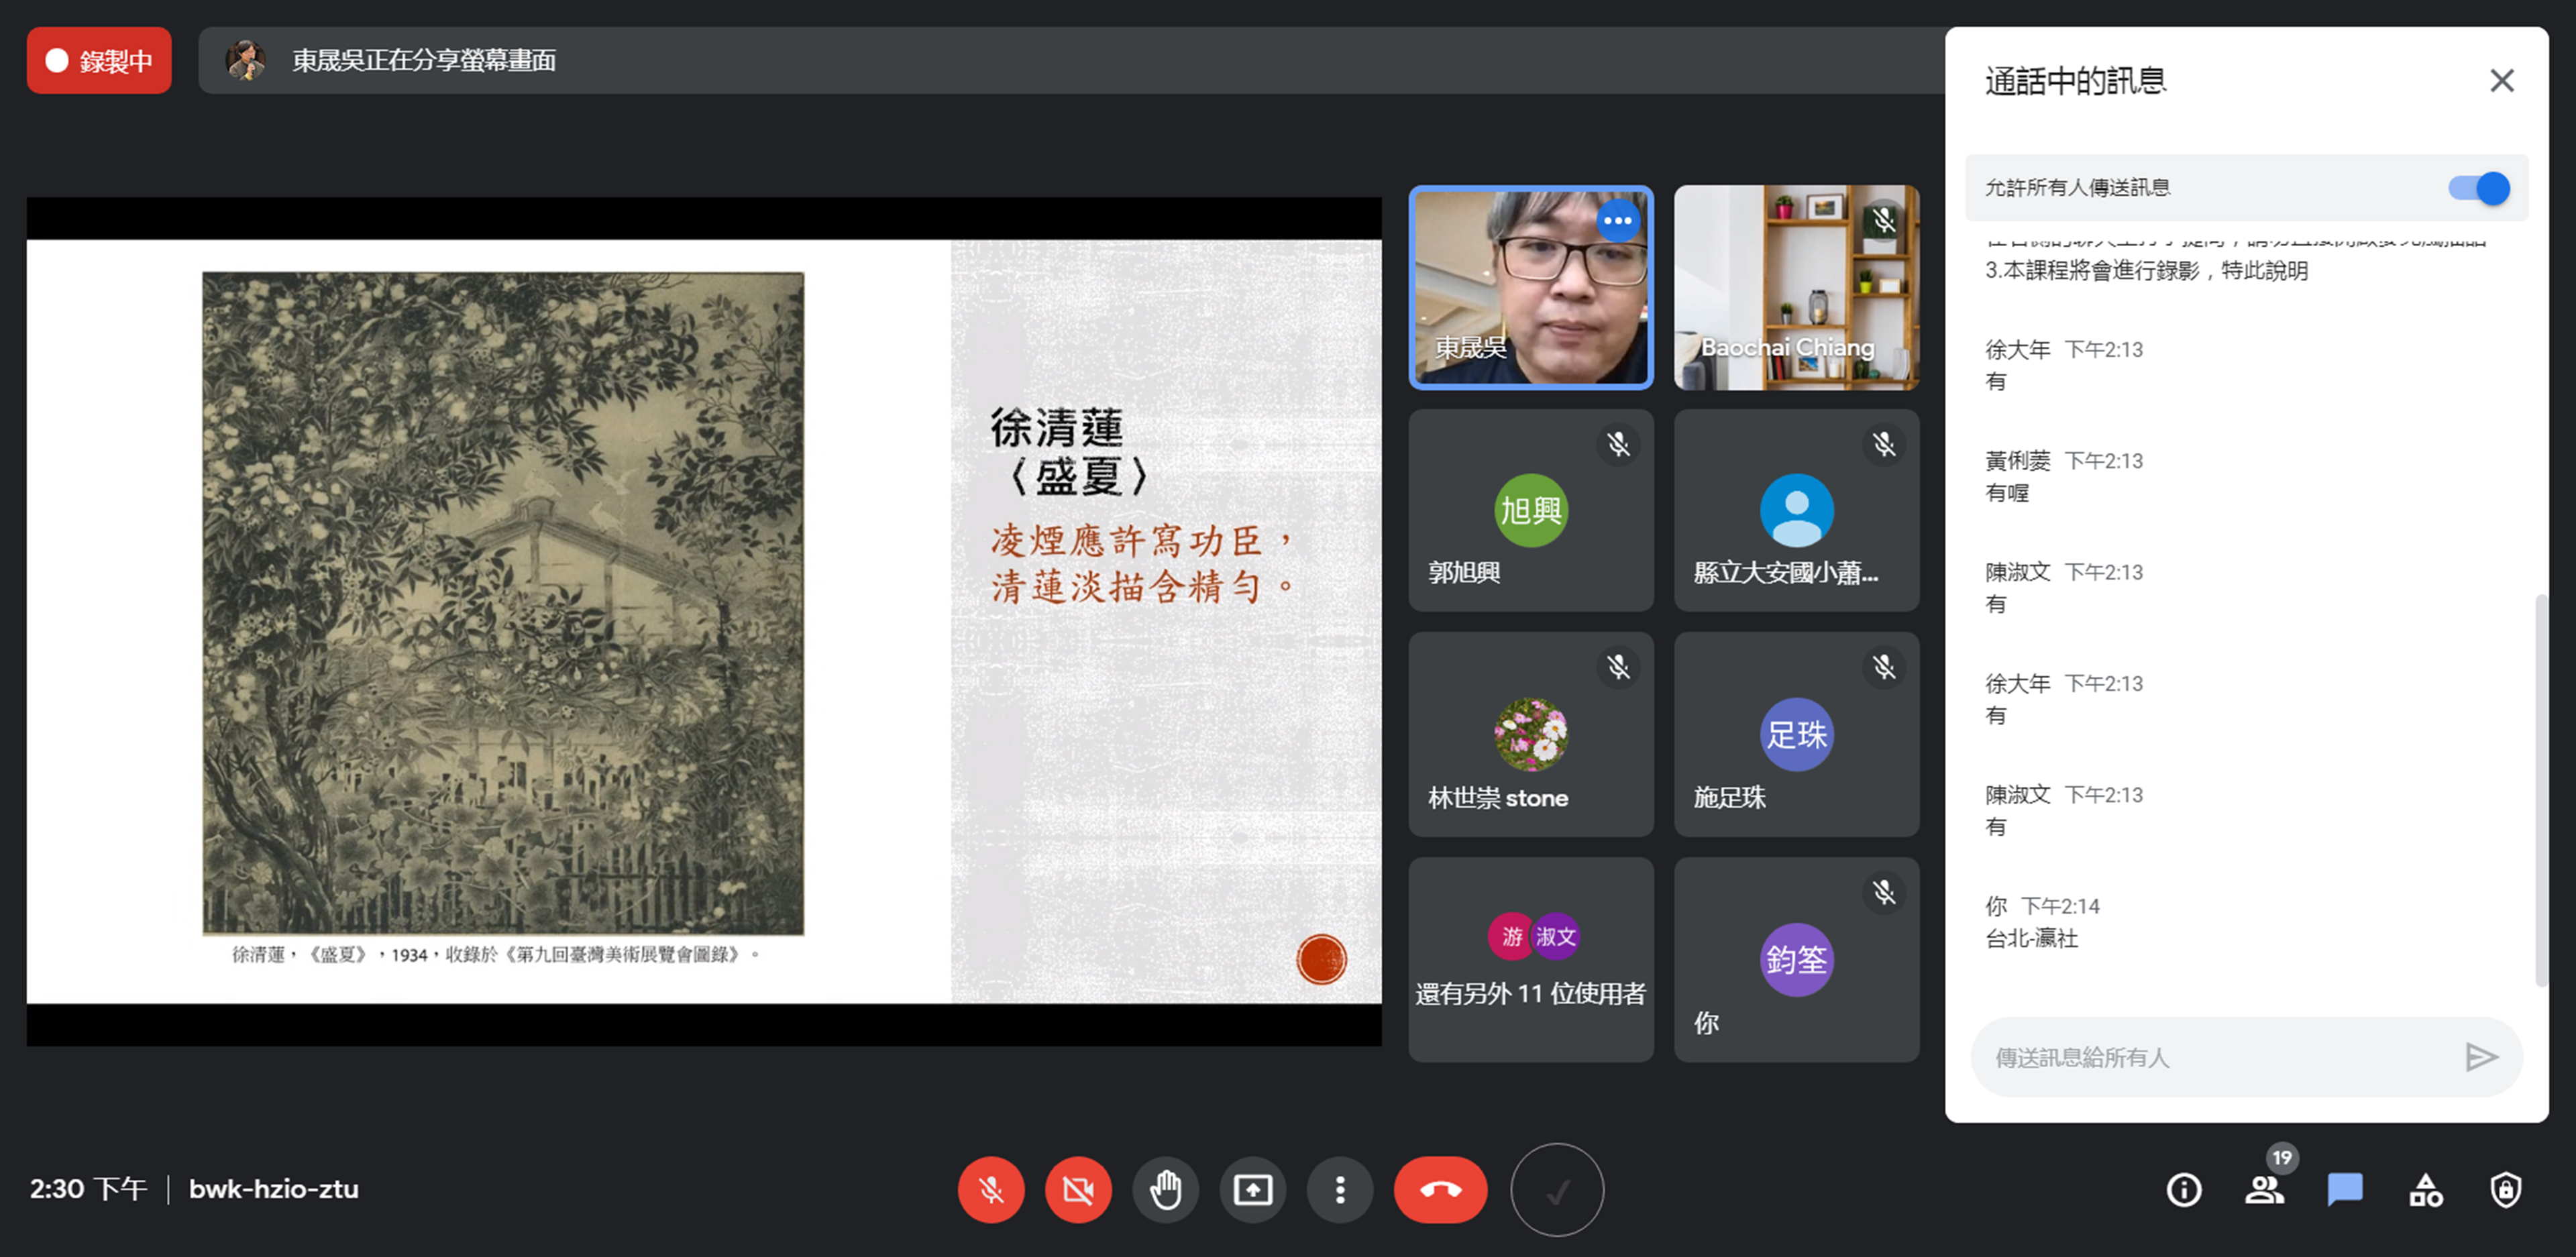The width and height of the screenshot is (2576, 1257).
Task: Unmute your microphone in the bottom toolbar
Action: pyautogui.click(x=990, y=1189)
